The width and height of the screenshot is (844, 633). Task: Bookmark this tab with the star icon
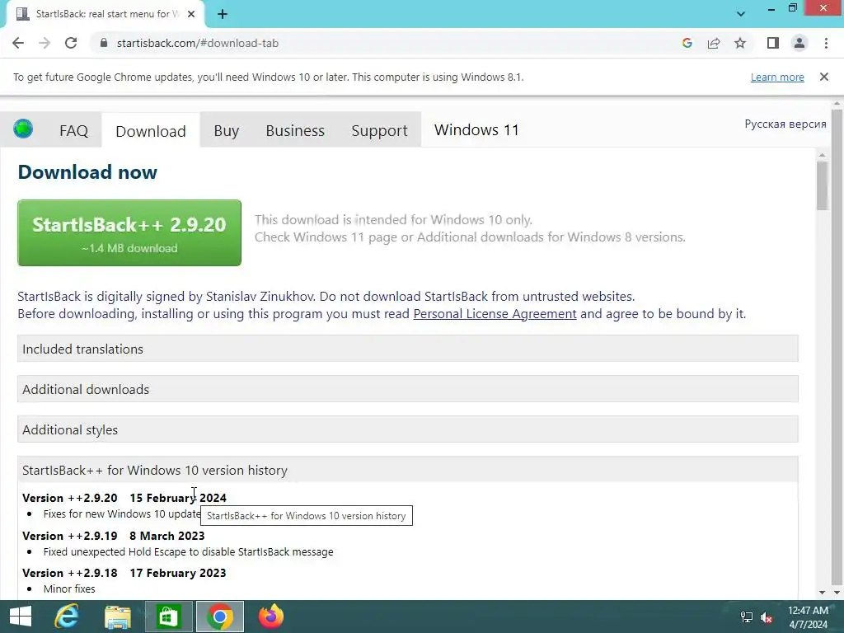740,43
